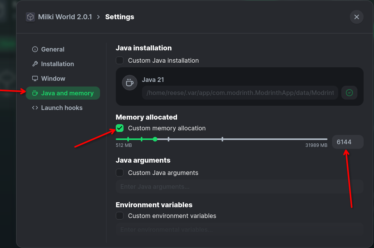
Task: Click the breadcrumb chevron before Settings
Action: click(99, 17)
